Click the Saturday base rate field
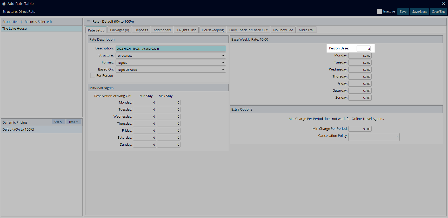This screenshot has width=448, height=218. pos(360,91)
